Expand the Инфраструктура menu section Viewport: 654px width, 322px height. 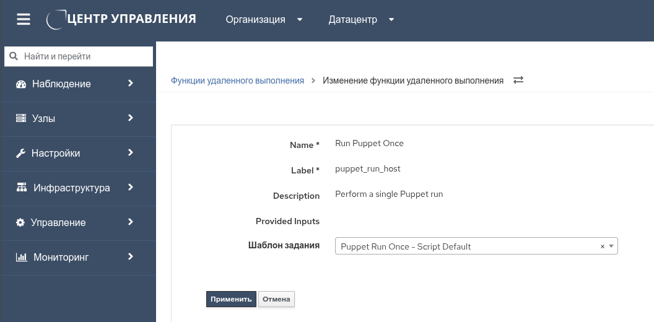71,188
